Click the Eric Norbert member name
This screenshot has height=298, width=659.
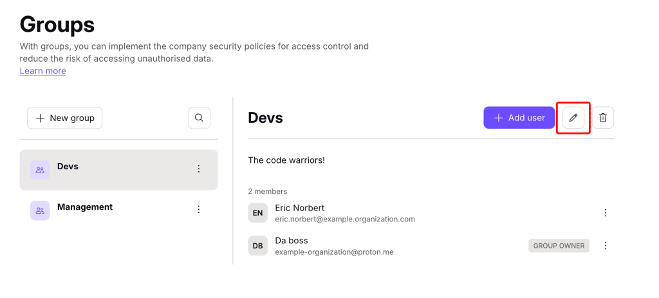pos(300,208)
